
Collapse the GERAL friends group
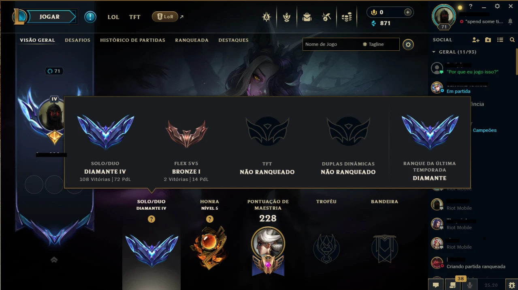coord(434,52)
